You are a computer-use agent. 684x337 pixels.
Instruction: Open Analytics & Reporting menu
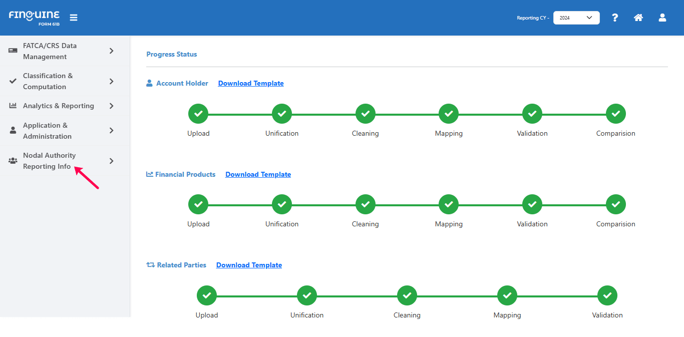59,106
